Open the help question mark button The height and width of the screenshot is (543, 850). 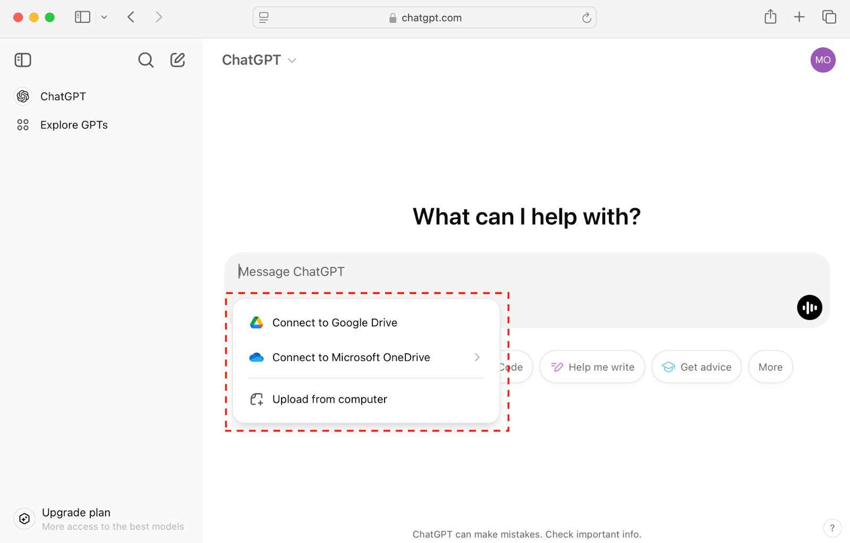pos(832,528)
